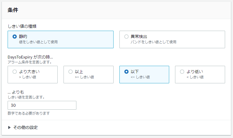Pick the 以上 comparison radio button
233x138 pixels.
pos(71,72)
